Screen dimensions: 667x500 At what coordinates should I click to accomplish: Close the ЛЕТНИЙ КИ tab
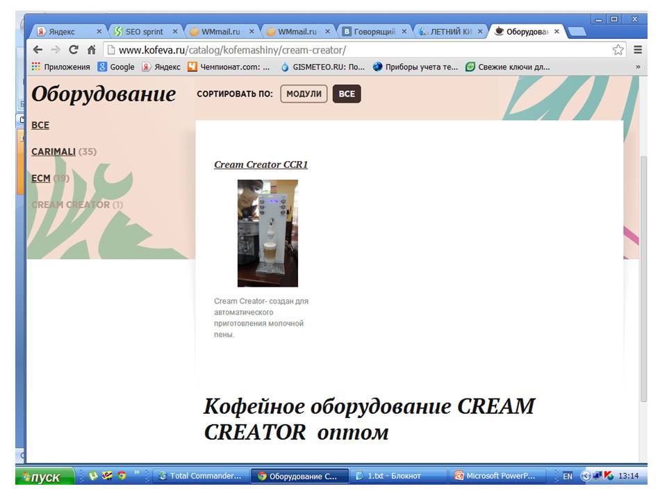(480, 31)
